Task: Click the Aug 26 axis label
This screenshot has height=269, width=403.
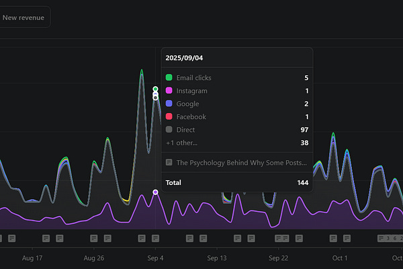Action: pyautogui.click(x=94, y=258)
